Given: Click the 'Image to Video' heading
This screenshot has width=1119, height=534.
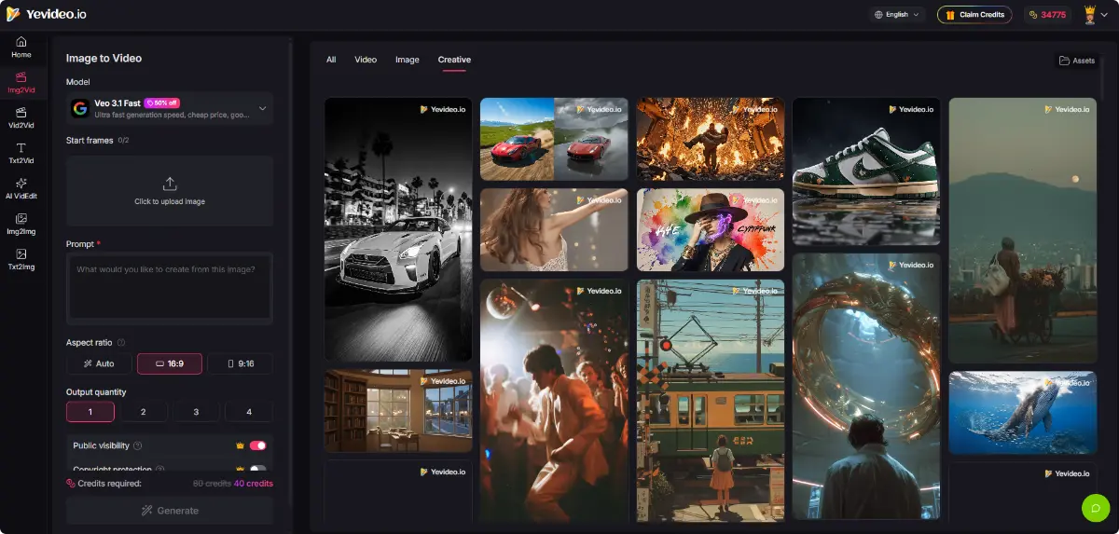Looking at the screenshot, I should (104, 58).
